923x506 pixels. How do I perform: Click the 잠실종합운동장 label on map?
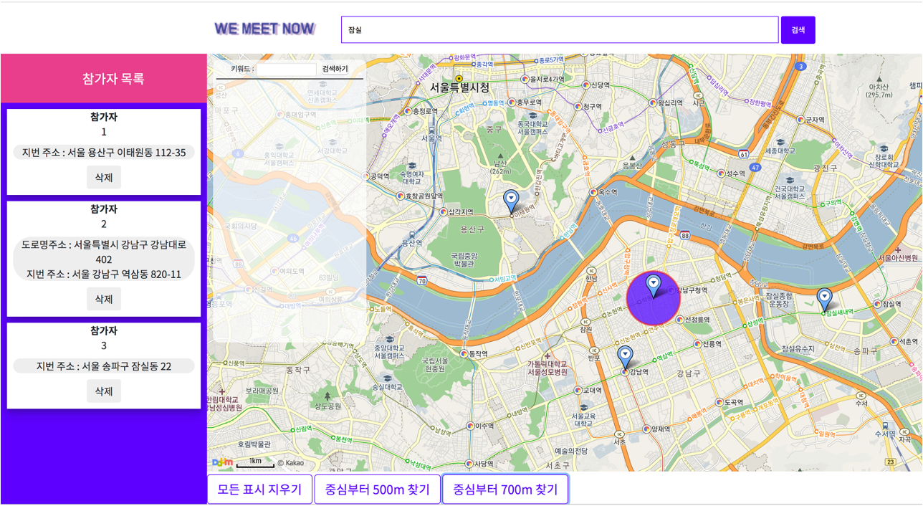pyautogui.click(x=780, y=299)
